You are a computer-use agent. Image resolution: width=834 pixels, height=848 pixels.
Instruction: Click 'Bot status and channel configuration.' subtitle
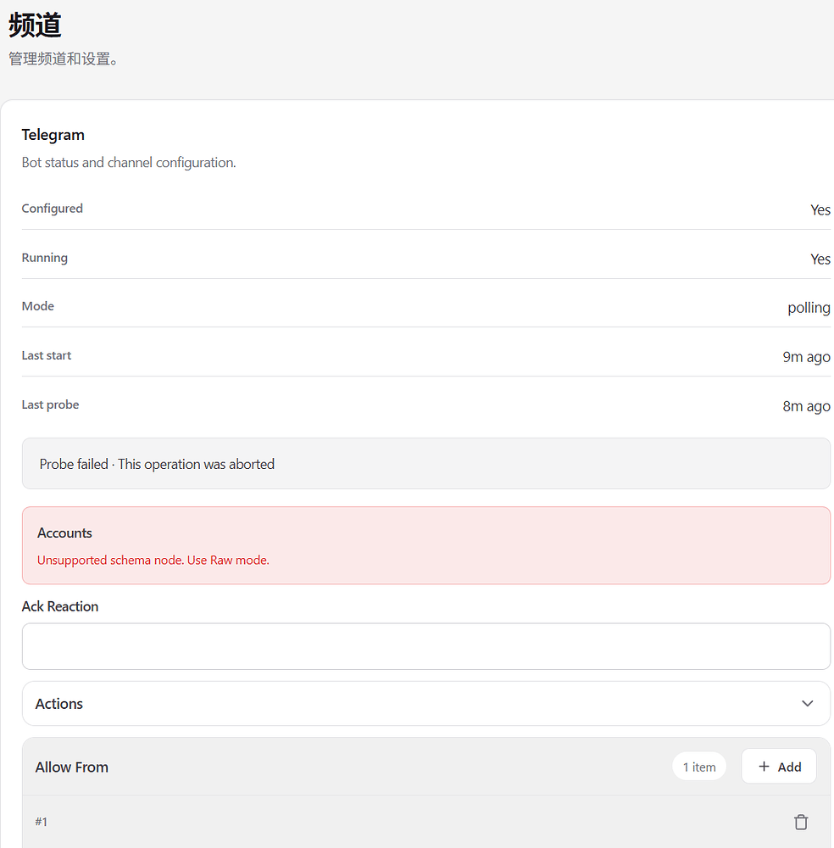pyautogui.click(x=129, y=162)
